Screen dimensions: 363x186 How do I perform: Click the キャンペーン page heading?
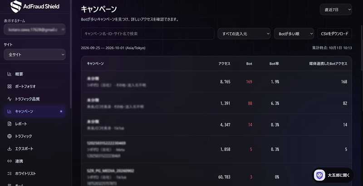pyautogui.click(x=99, y=9)
